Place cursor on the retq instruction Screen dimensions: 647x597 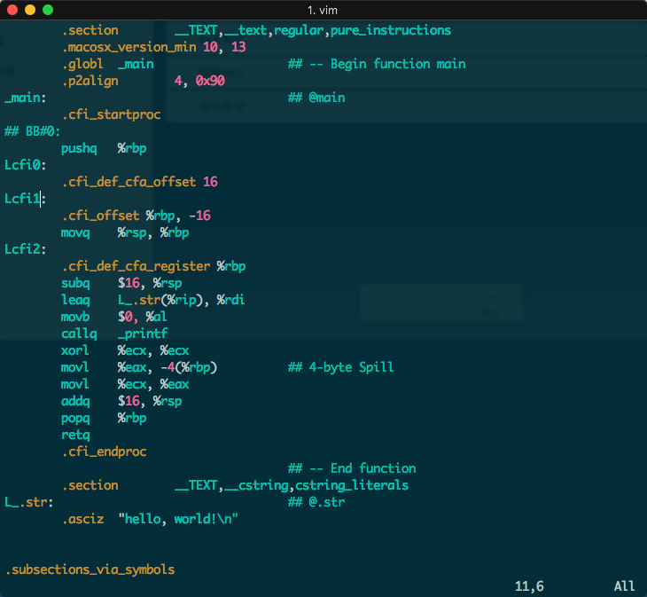pyautogui.click(x=75, y=435)
